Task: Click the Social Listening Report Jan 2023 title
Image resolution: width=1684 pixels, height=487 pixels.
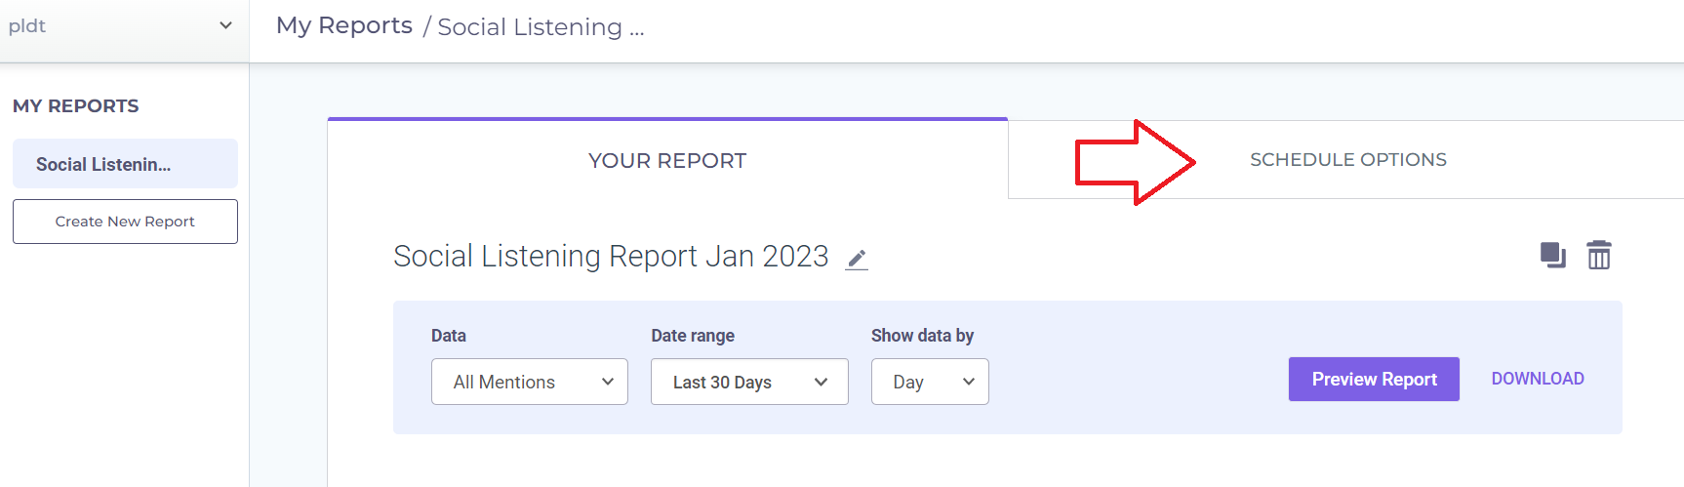Action: click(x=611, y=256)
